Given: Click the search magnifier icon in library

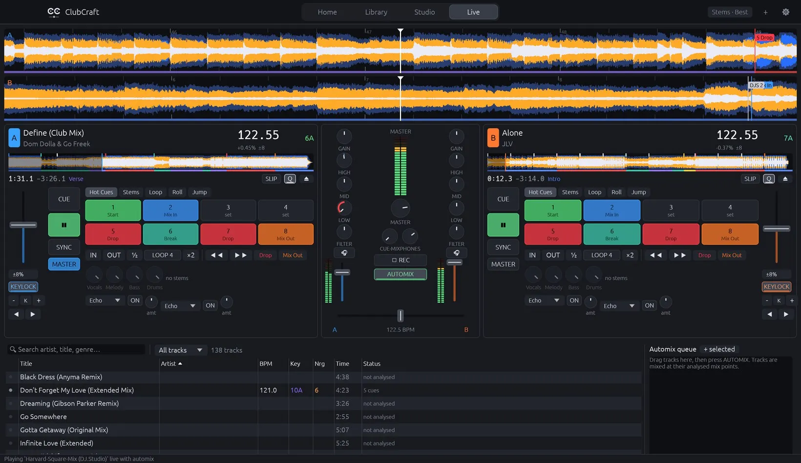Looking at the screenshot, I should click(x=13, y=350).
